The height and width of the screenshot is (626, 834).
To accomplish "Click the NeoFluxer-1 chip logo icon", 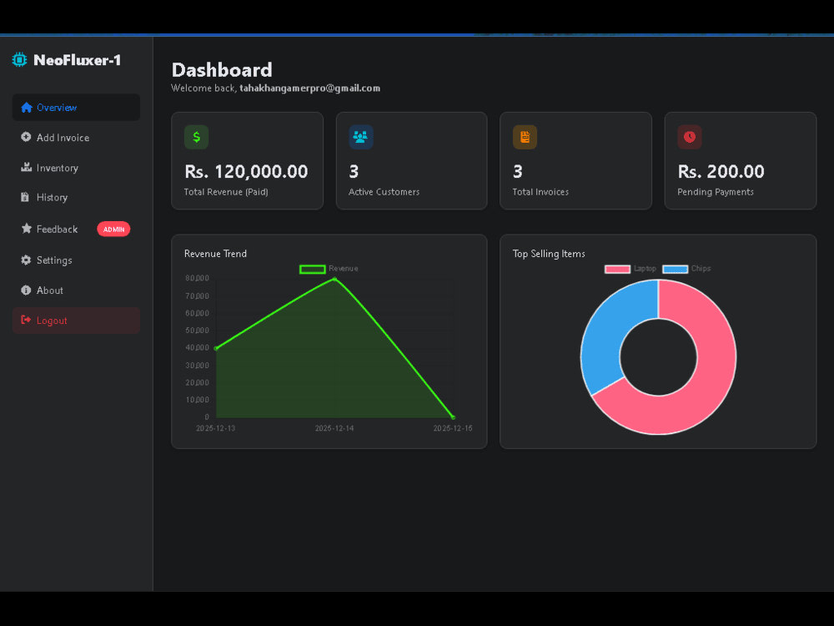I will click(19, 59).
